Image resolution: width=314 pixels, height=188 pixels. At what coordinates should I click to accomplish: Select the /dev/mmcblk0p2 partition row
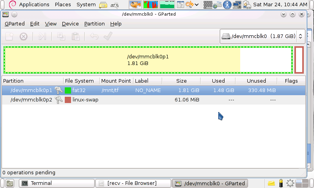[153, 100]
